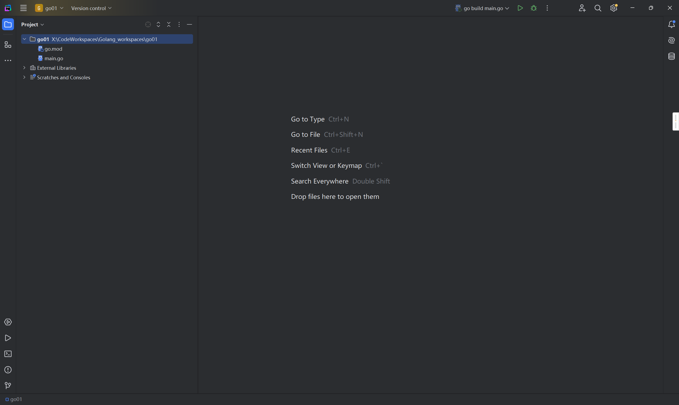Collapse the go01 project root folder
Viewport: 679px width, 405px height.
24,39
